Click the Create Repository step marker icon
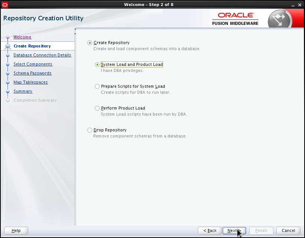Screen dimensions: 305x238 tap(8, 46)
